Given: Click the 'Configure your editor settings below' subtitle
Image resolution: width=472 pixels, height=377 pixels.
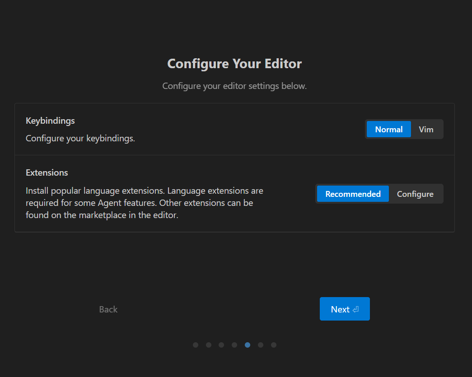Looking at the screenshot, I should click(x=234, y=86).
